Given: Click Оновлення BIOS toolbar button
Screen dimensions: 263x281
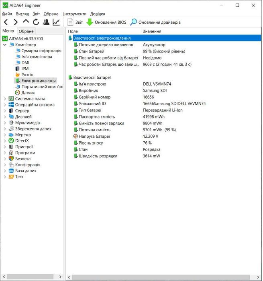Looking at the screenshot, I should pos(106,22).
